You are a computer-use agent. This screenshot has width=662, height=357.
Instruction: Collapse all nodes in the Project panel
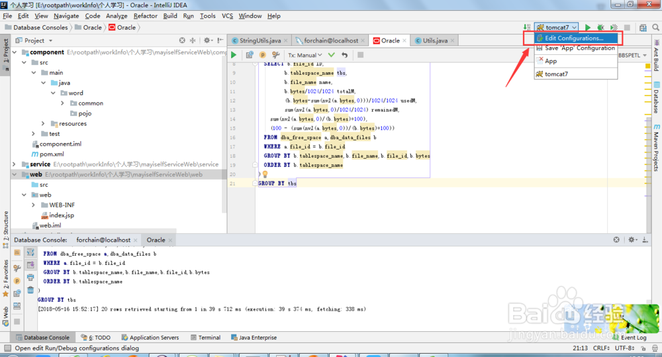[193, 40]
